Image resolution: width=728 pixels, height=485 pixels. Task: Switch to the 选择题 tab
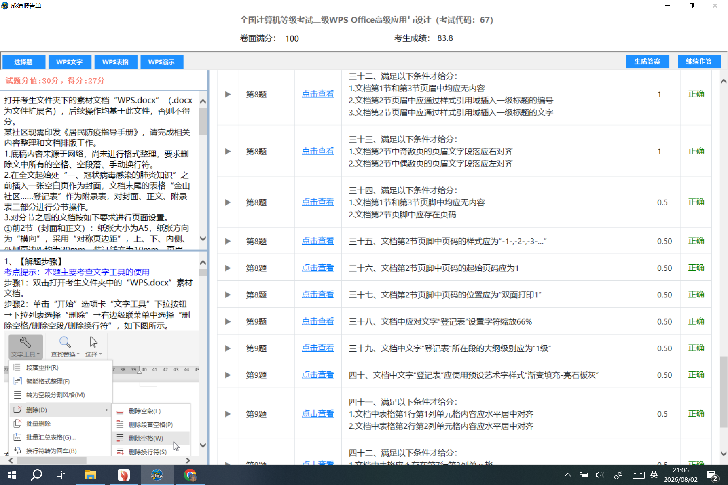pos(23,62)
